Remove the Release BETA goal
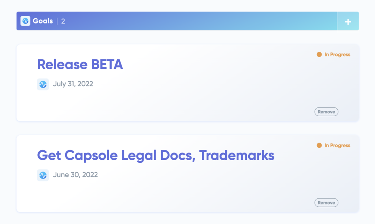 point(326,112)
